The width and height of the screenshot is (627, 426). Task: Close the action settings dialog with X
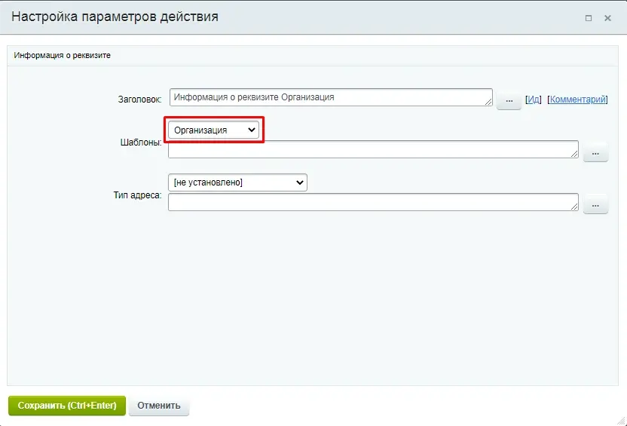click(607, 17)
